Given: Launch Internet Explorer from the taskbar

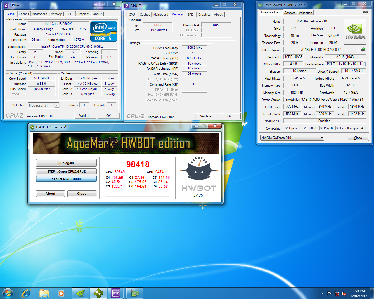Looking at the screenshot, I should pos(26,293).
